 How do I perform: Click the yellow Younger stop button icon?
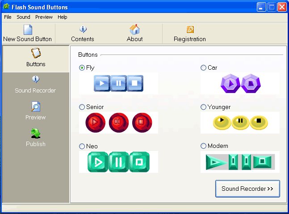pyautogui.click(x=259, y=122)
